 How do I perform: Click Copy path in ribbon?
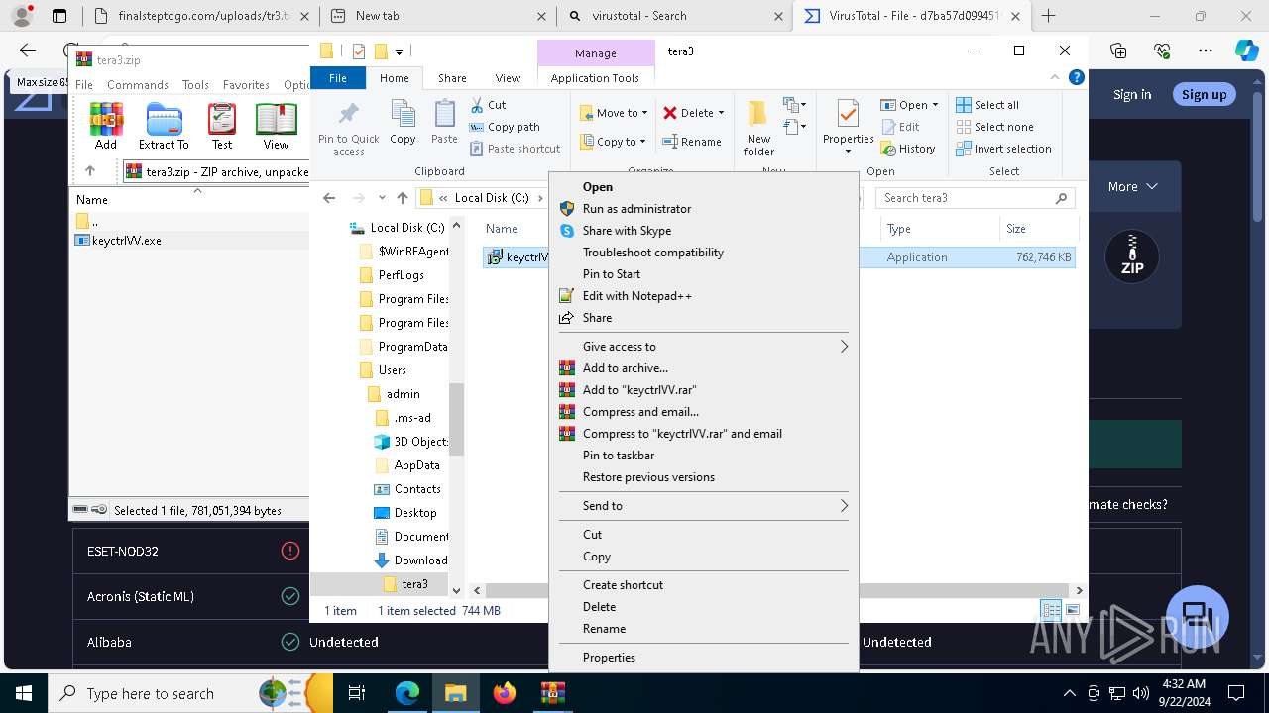point(505,127)
